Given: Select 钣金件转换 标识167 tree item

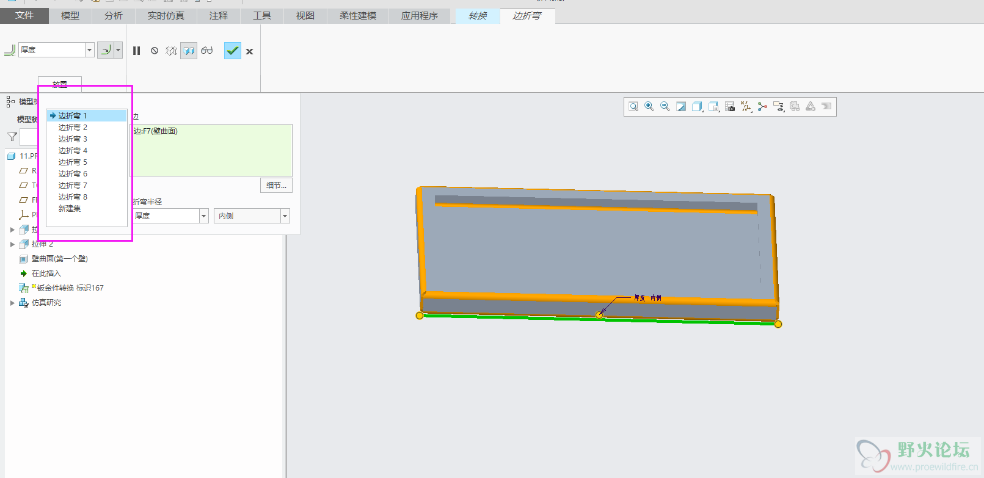Looking at the screenshot, I should click(x=70, y=288).
